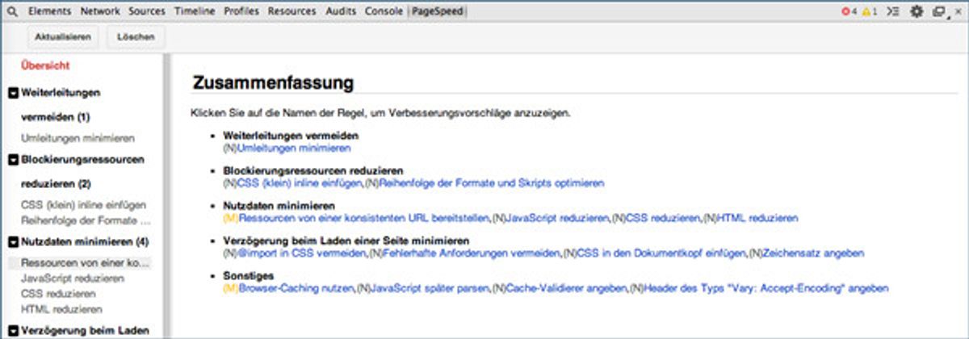
Task: Open Header des Typs Vary: Accept-Encoding link
Action: click(x=765, y=288)
